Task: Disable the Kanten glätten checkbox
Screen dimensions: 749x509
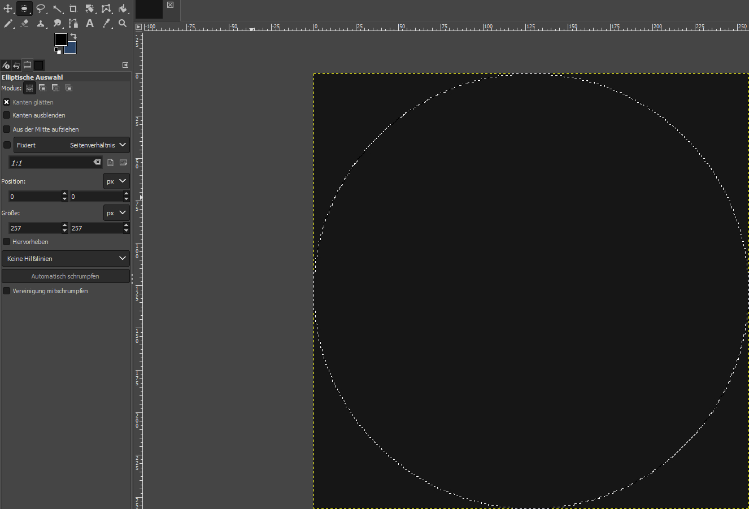Action: tap(7, 102)
